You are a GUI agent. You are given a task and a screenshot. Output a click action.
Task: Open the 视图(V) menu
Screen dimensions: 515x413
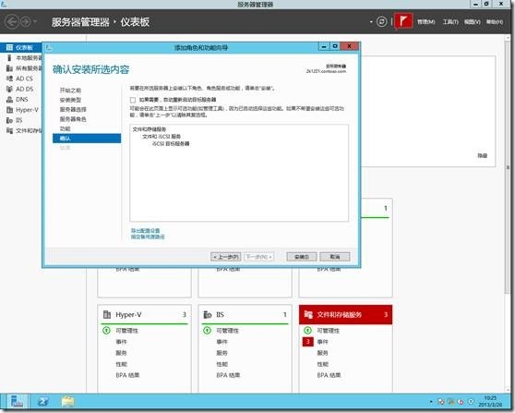(x=473, y=21)
